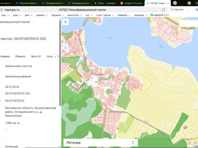Open the Сервисы tab
Image resolution: width=198 pixels, height=148 pixels.
[x=5, y=56]
